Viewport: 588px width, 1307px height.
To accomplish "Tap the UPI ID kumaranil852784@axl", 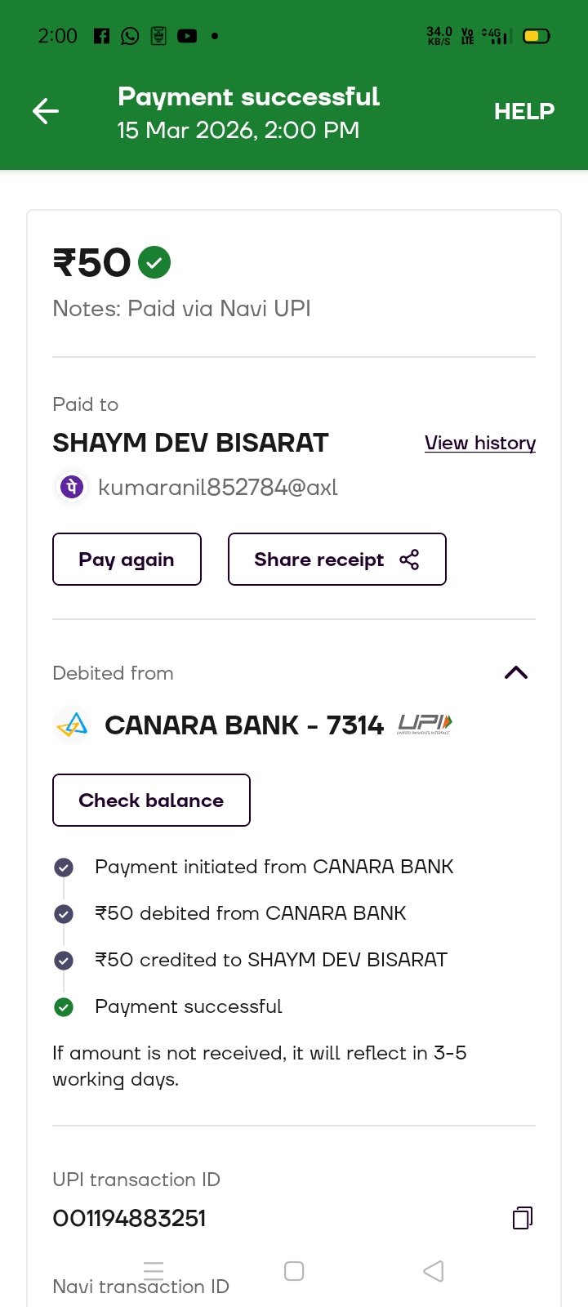I will pos(217,488).
